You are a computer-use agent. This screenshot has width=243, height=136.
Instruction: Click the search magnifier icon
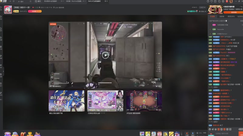(30, 2)
